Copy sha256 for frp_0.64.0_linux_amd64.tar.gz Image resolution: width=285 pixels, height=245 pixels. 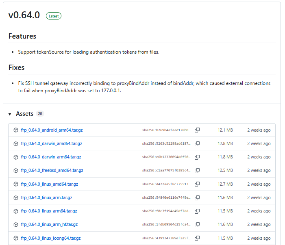coord(197,184)
